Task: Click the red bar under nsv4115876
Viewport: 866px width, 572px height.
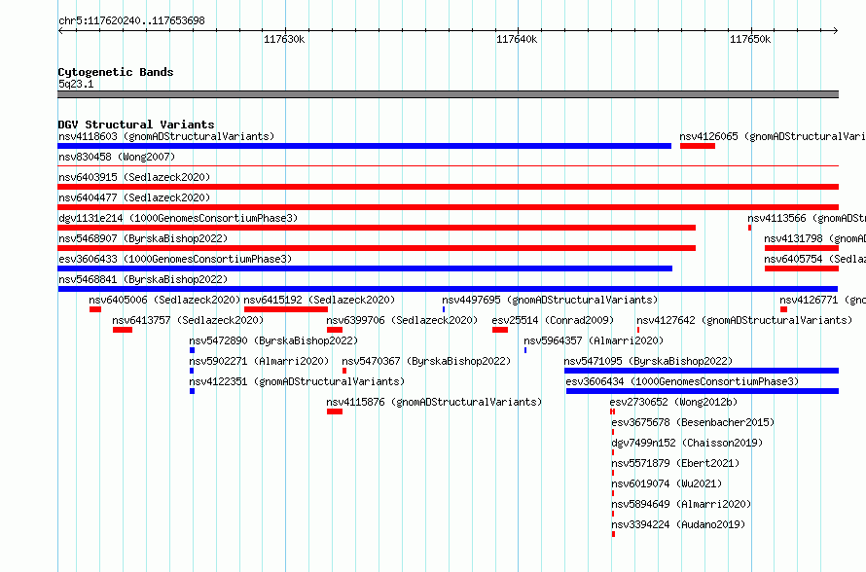Action: point(334,411)
